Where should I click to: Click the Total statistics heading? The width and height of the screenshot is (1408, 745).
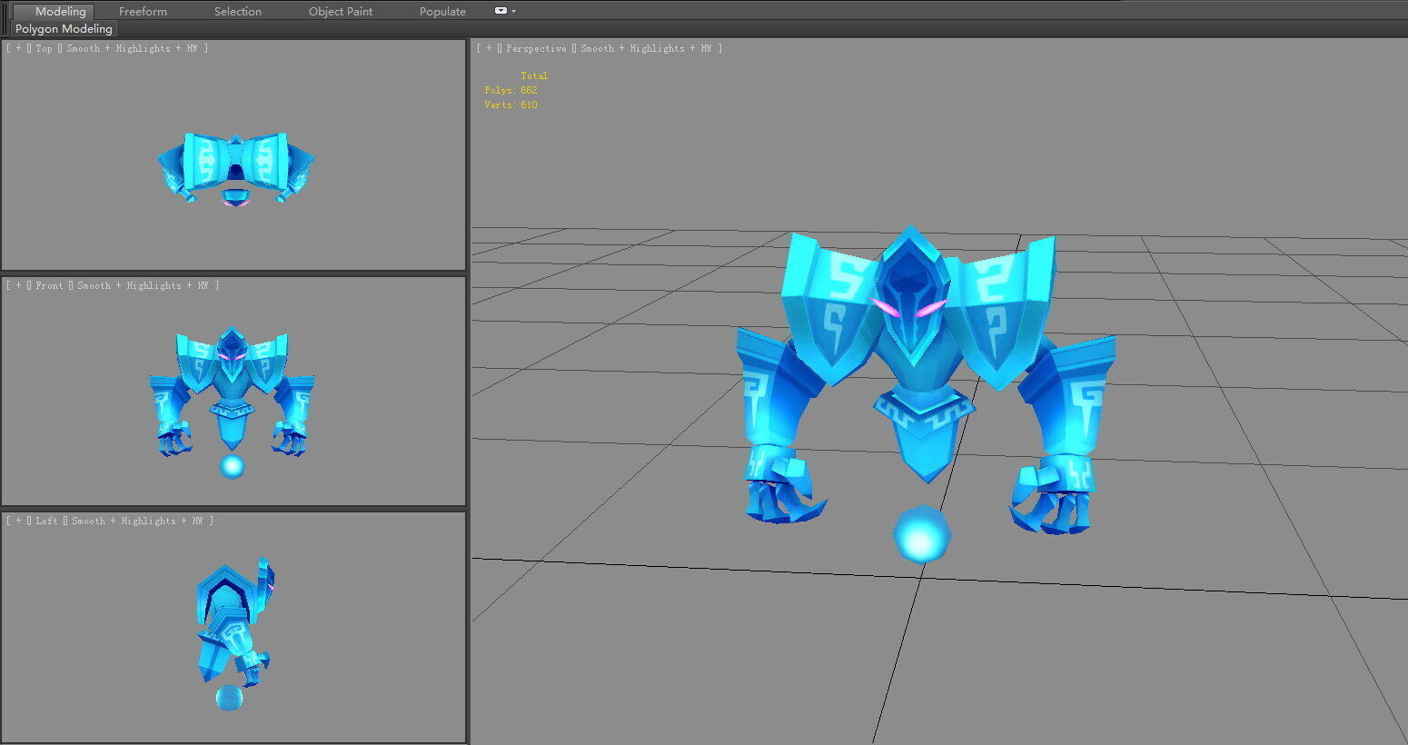(534, 75)
